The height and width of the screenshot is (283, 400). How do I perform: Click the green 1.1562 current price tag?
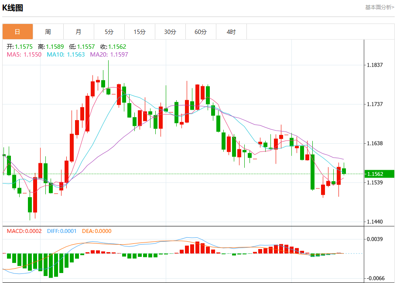tap(379, 174)
